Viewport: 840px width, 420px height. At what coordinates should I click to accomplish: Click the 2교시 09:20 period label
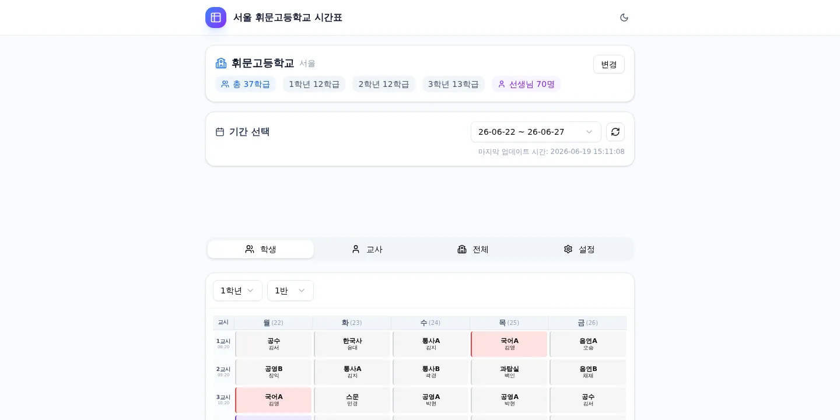[223, 372]
